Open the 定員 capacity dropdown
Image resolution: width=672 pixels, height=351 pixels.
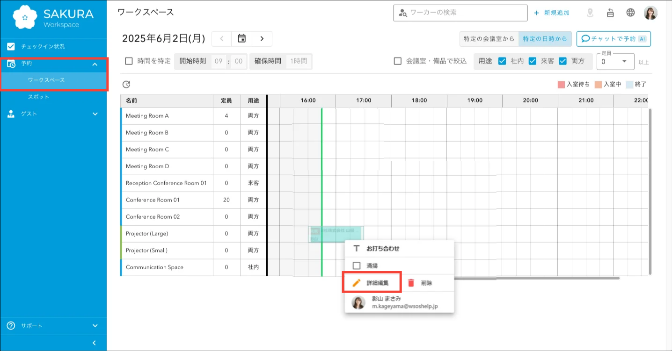615,62
